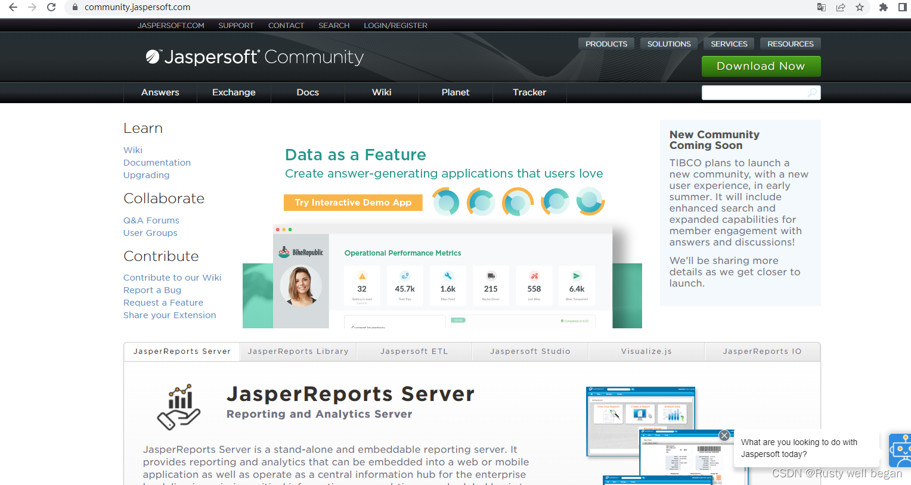Switch to the Visualize.js tab
Screen dimensions: 911x485
[646, 352]
